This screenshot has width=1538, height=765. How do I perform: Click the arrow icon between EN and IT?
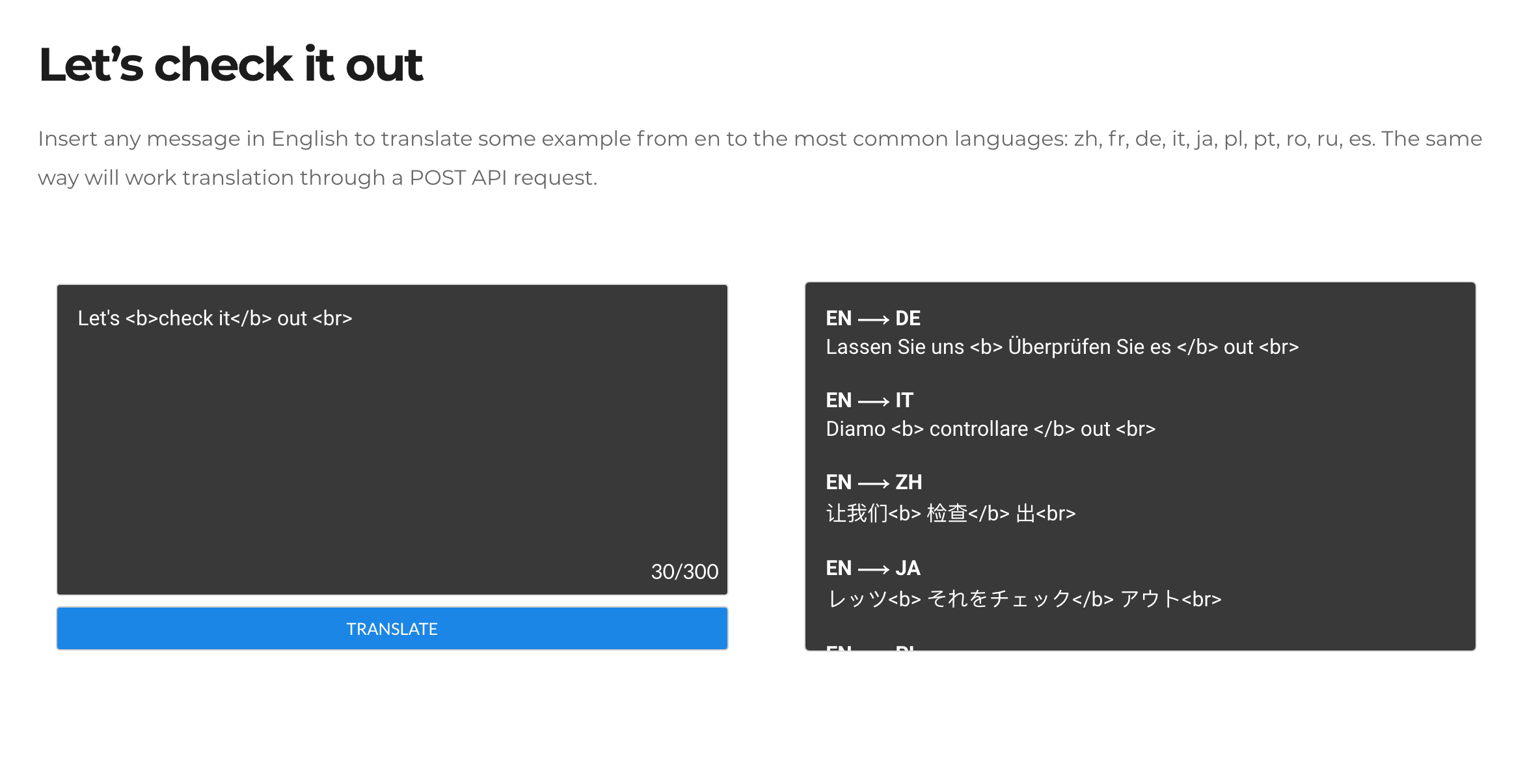(x=873, y=401)
